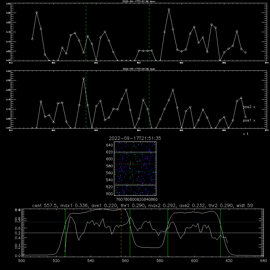Image resolution: width=270 pixels, height=270 pixels.
Task: Click the image panel y-axis label 600
Action: tap(110, 159)
